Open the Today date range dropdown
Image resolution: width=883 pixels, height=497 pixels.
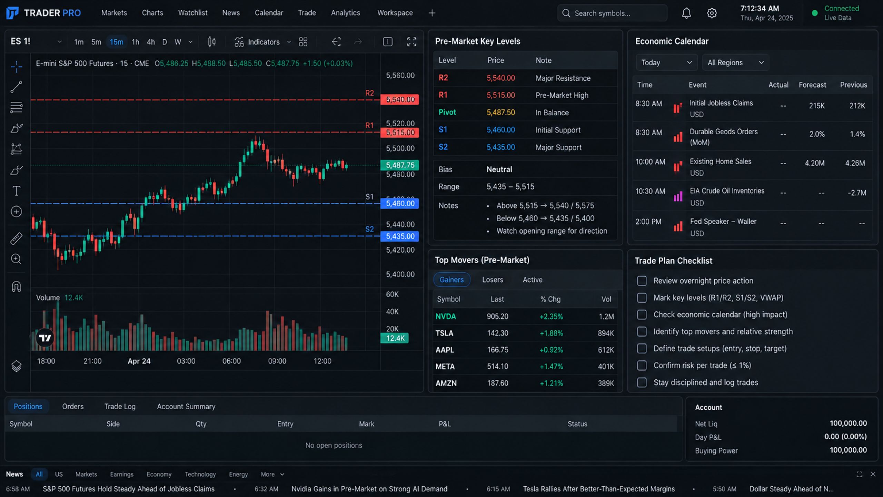point(667,62)
